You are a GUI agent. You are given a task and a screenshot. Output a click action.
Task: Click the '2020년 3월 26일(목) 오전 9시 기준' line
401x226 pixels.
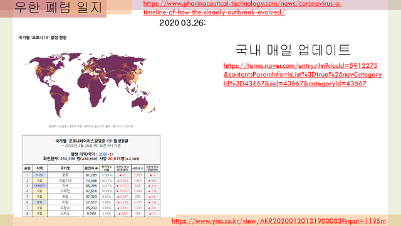point(91,146)
